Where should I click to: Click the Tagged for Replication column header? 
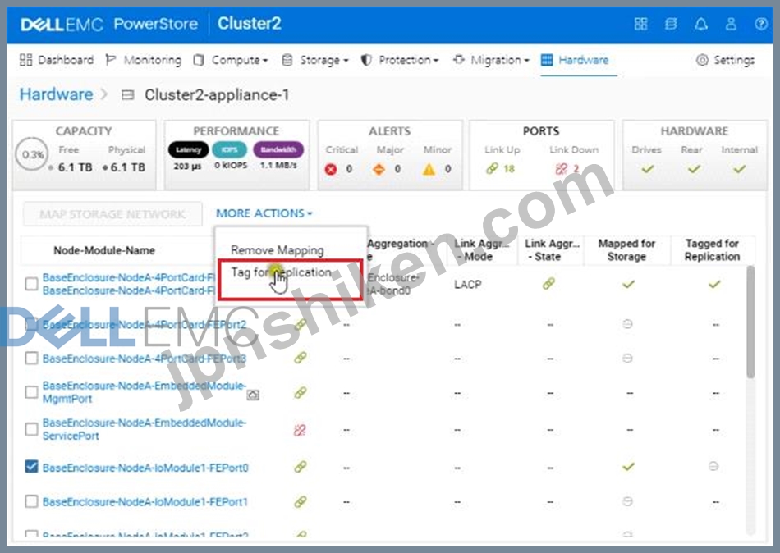pos(713,250)
